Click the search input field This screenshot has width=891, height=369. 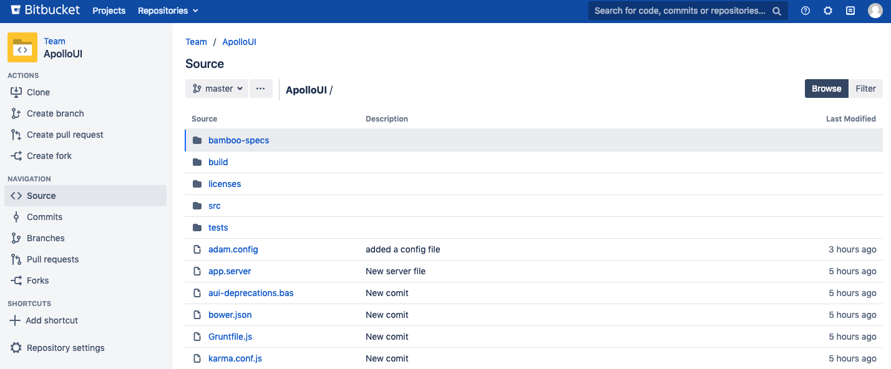680,11
